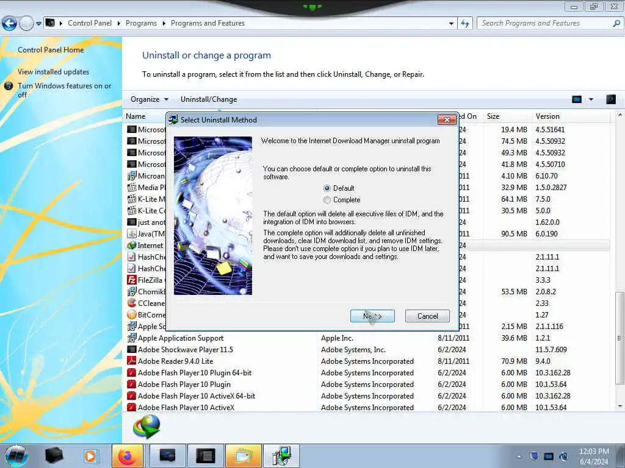
Task: Click the 10.3.162.28 version of Flash Plugin 64-bit
Action: pos(553,372)
